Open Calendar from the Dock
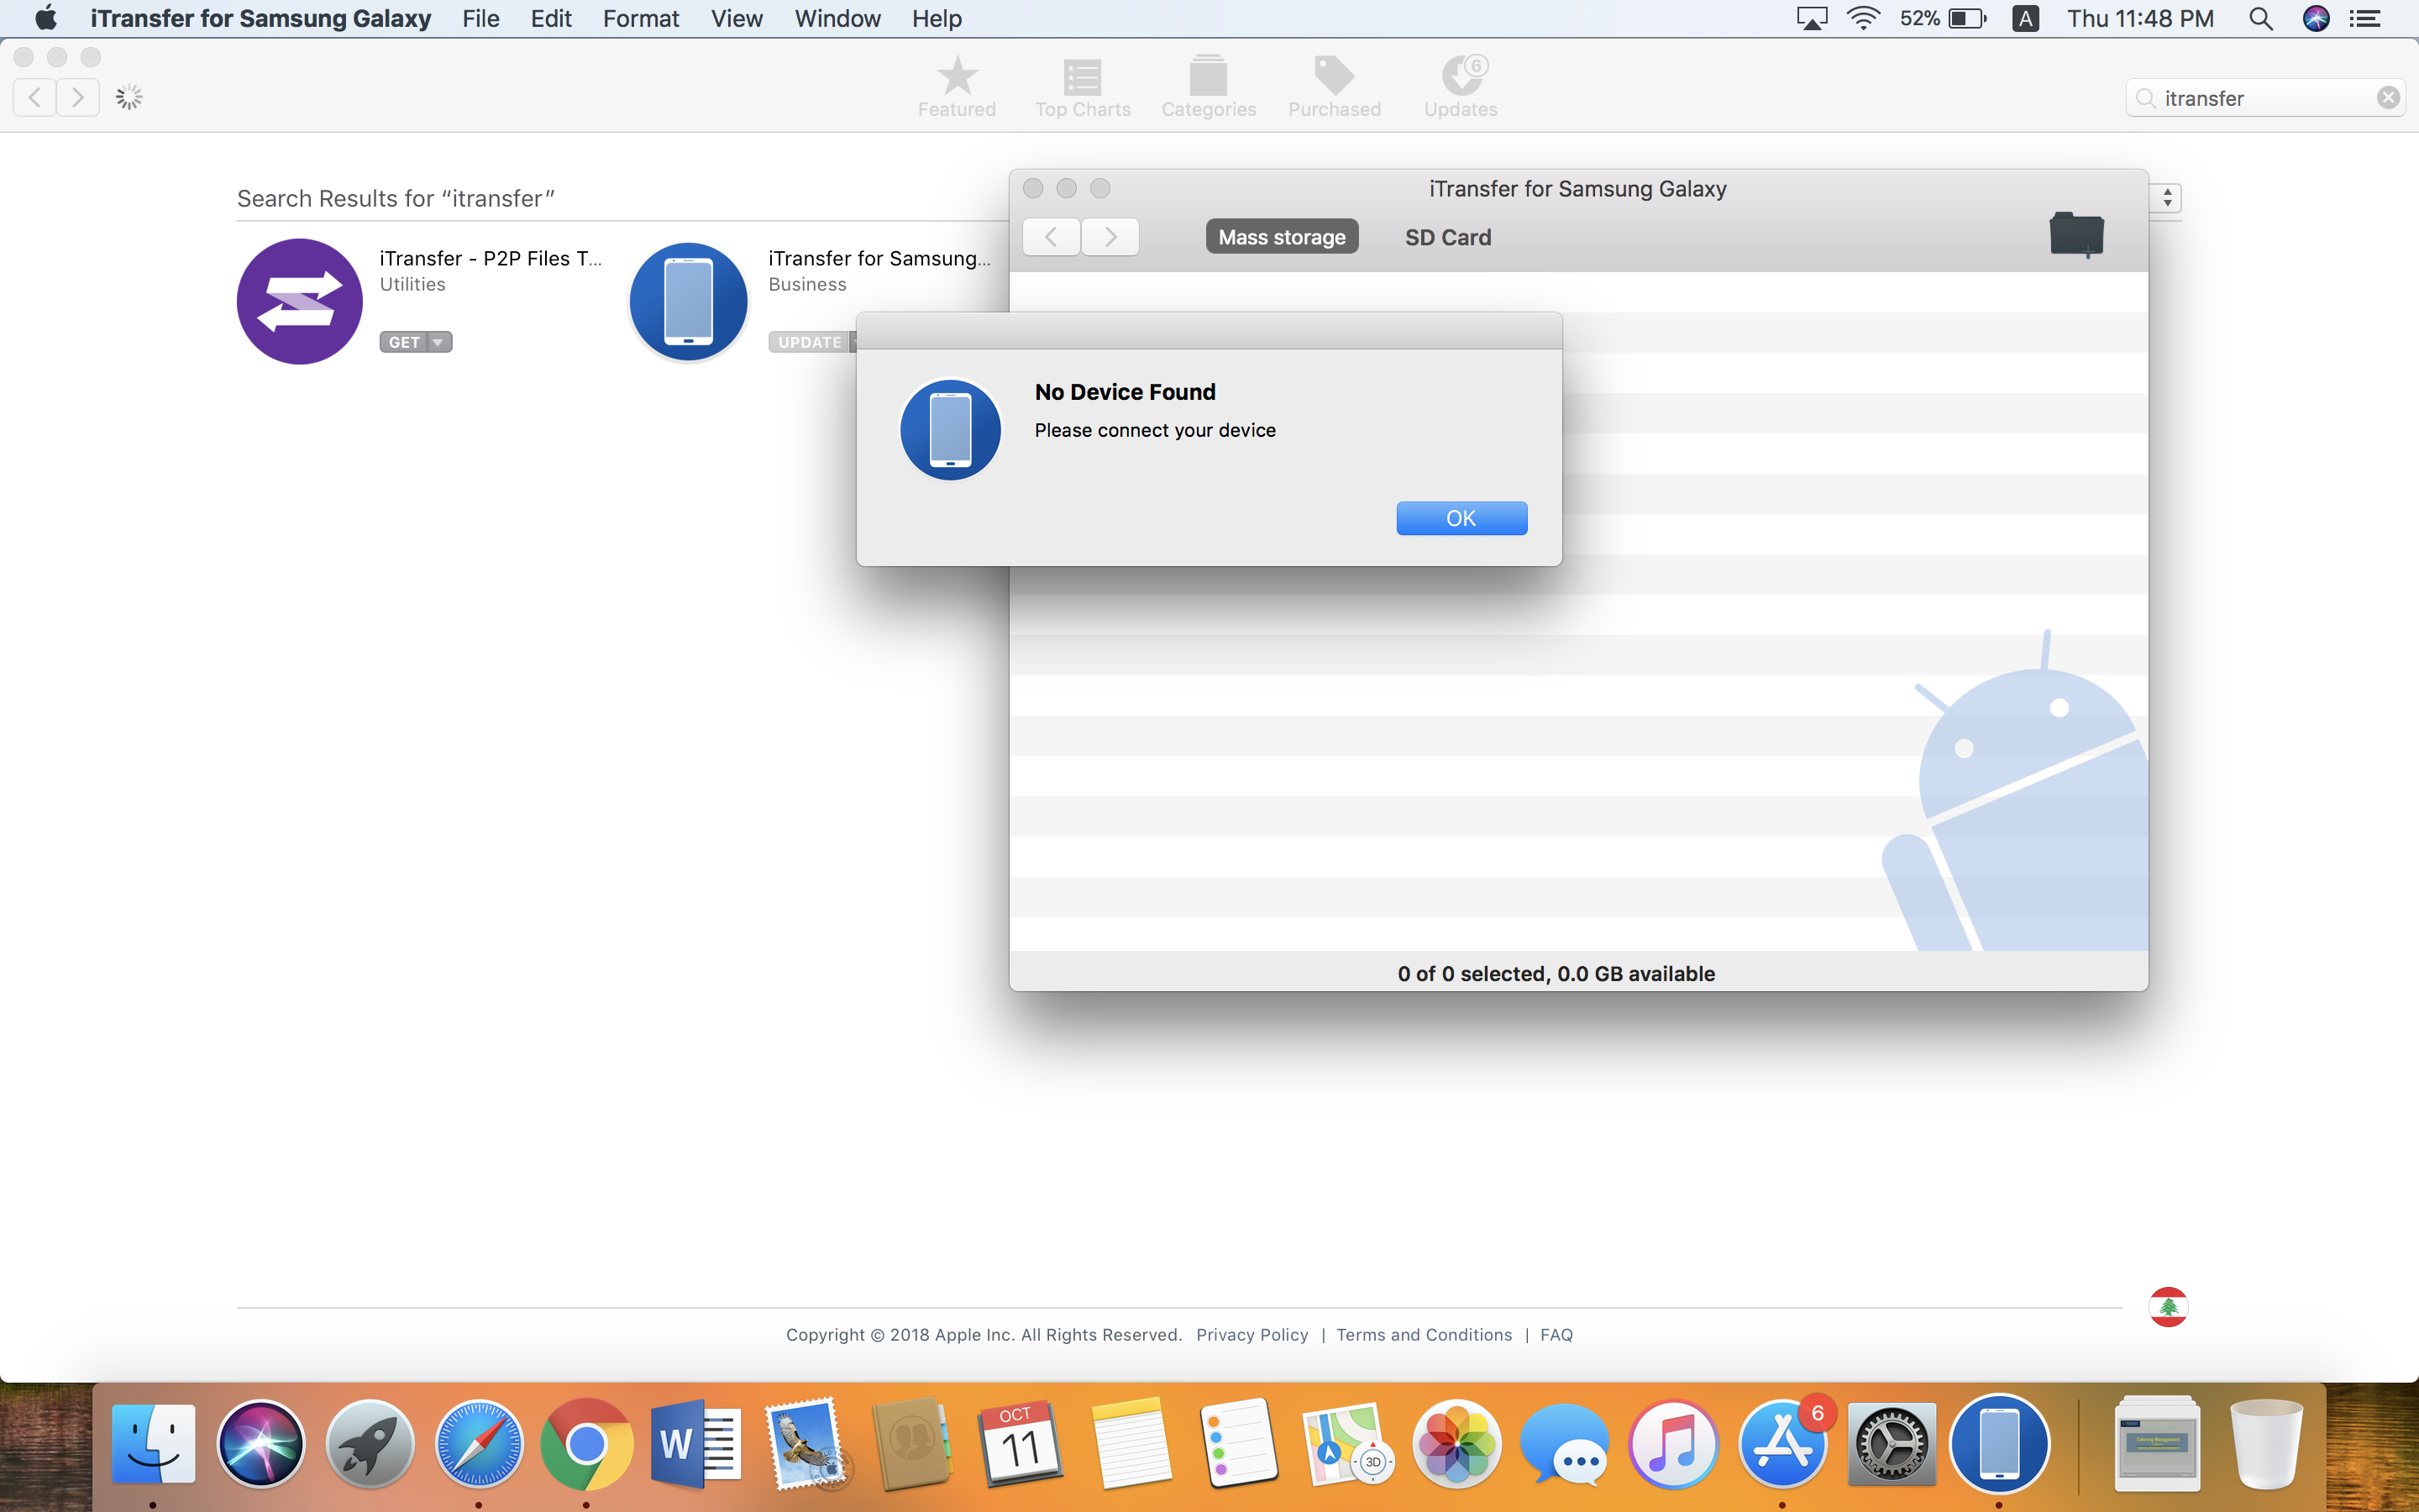Viewport: 2419px width, 1512px height. [1021, 1444]
